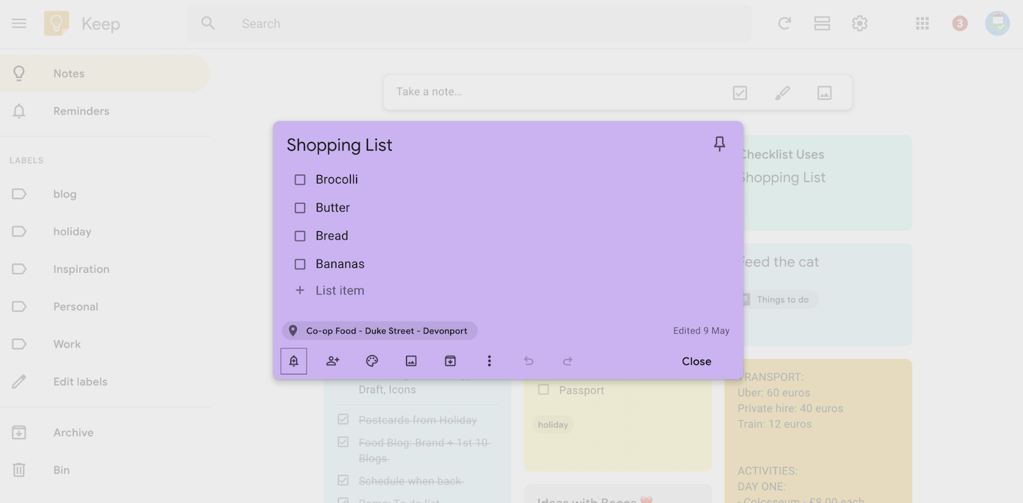Screen dimensions: 1023x503
Task: Open the Checklist Uses note
Action: click(827, 183)
